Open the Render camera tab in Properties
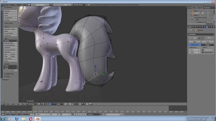Screen dimensions: 216x121 [x=193, y=27]
